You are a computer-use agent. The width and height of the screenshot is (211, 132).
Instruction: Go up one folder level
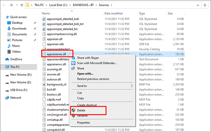tap(22, 5)
